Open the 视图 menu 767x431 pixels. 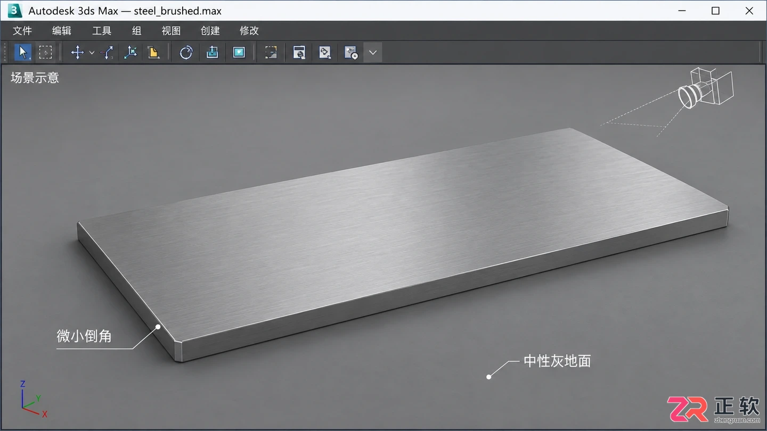[171, 31]
